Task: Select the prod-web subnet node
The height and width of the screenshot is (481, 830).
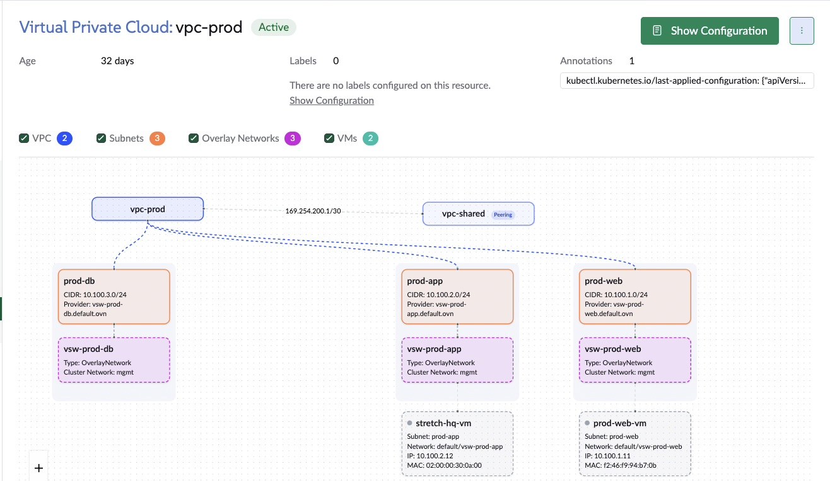Action: click(x=635, y=297)
